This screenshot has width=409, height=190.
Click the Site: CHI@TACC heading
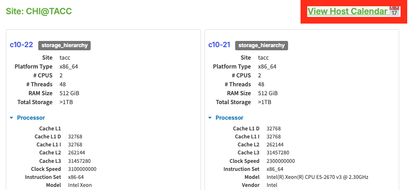[39, 12]
